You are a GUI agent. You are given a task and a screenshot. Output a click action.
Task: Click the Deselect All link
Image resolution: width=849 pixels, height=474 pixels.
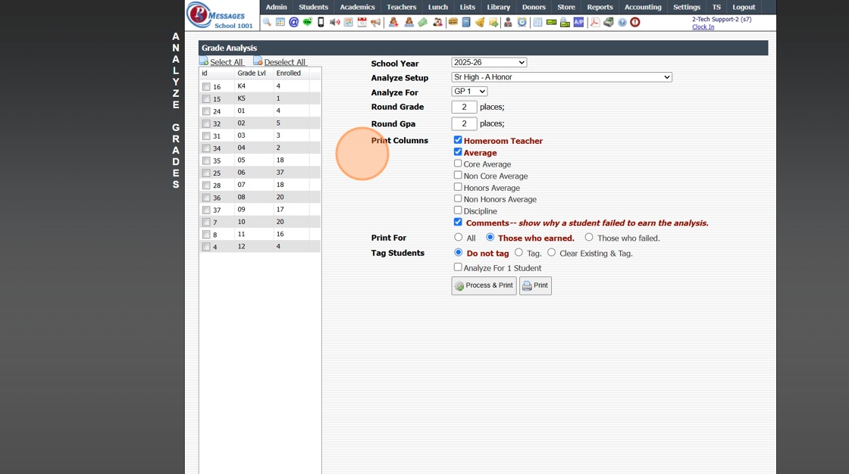click(x=285, y=62)
